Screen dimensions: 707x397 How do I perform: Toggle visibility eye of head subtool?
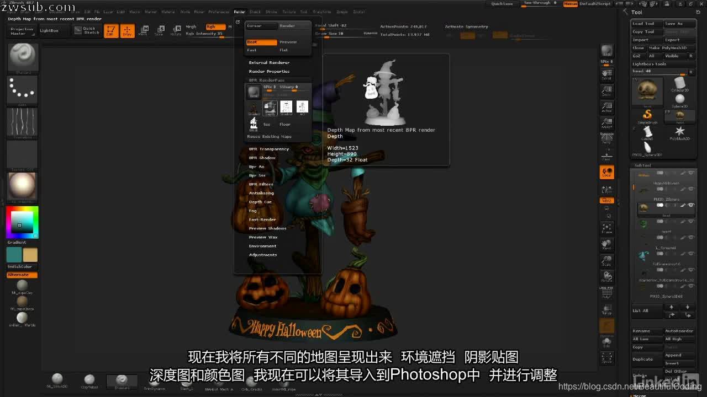click(x=691, y=205)
